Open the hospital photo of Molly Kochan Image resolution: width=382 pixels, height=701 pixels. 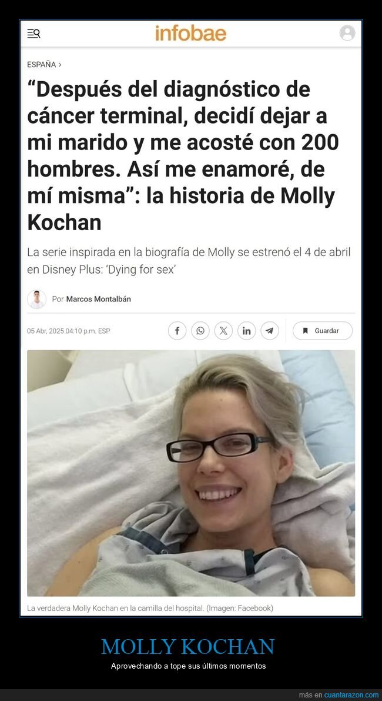pyautogui.click(x=191, y=473)
